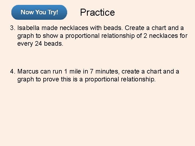
Task: Select the name Marcus in question 4
Action: click(28, 71)
